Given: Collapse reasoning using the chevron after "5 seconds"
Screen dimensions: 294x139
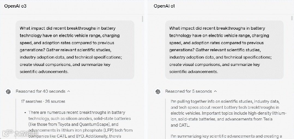Looking at the screenshot, I should pyautogui.click(x=215, y=91).
